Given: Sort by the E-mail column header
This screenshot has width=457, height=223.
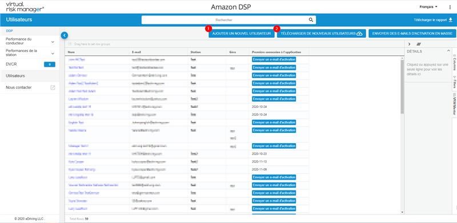Looking at the screenshot, I should coord(137,52).
